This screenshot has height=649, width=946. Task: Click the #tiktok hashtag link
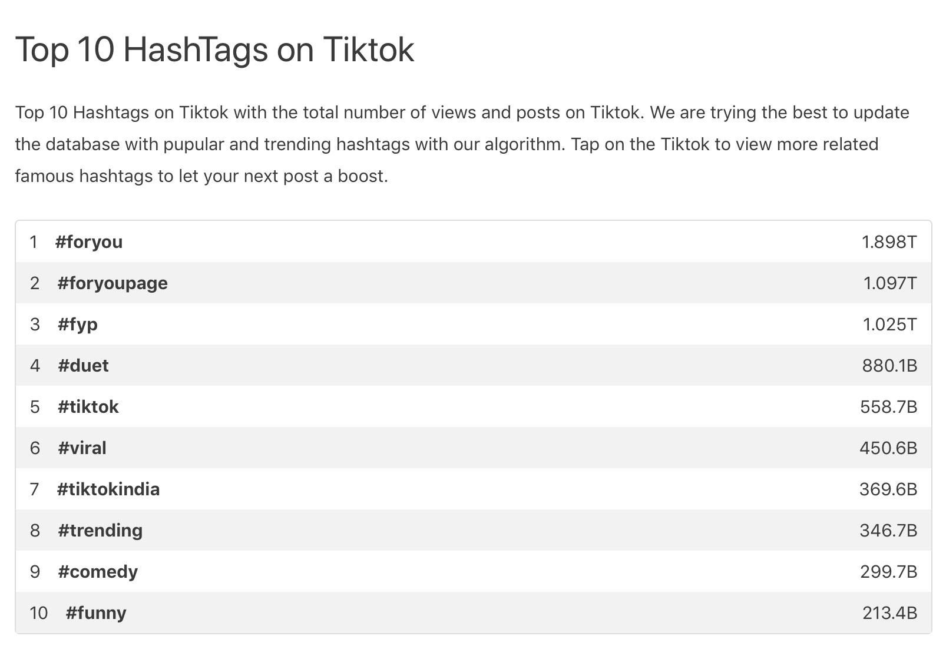[x=88, y=407]
